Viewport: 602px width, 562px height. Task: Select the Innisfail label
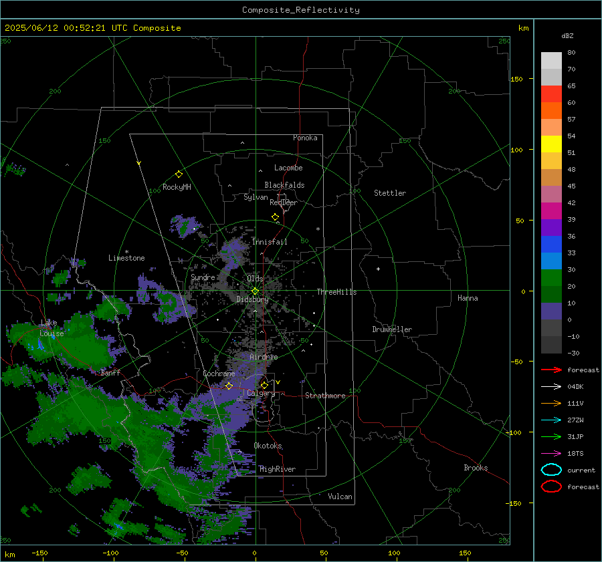[x=270, y=242]
